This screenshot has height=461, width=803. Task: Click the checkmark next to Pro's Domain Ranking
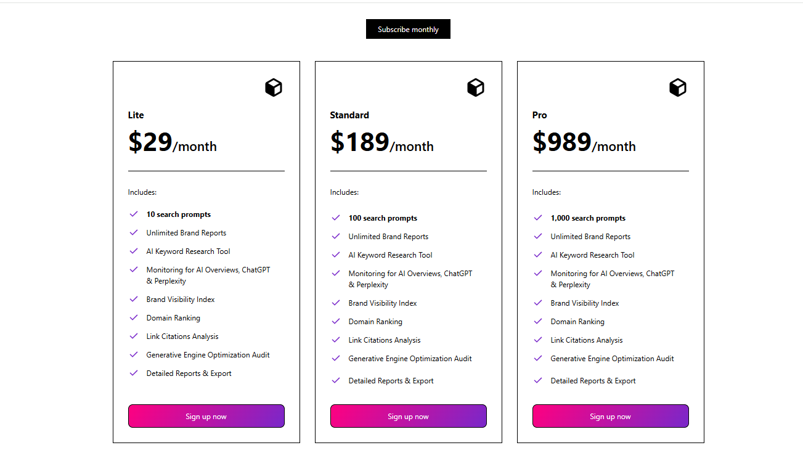[x=538, y=321]
